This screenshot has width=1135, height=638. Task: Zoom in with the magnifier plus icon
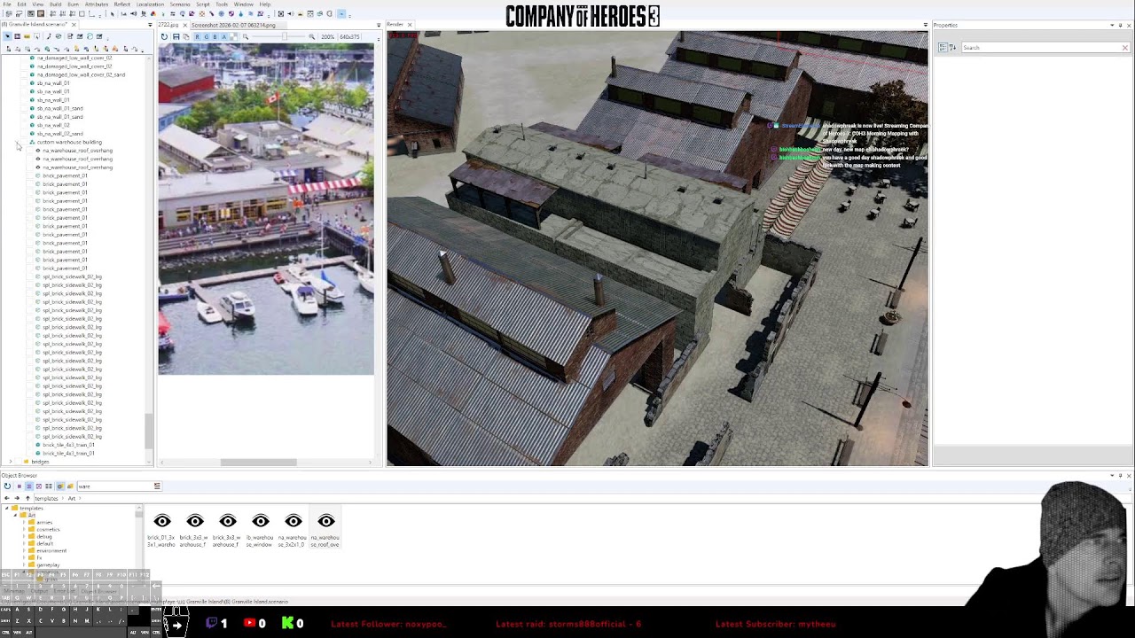312,36
